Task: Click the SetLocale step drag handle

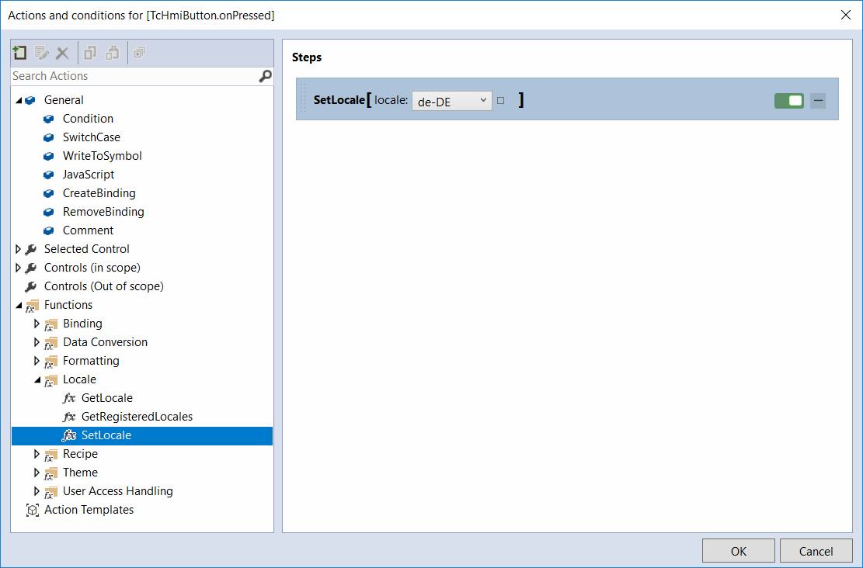Action: tap(303, 99)
